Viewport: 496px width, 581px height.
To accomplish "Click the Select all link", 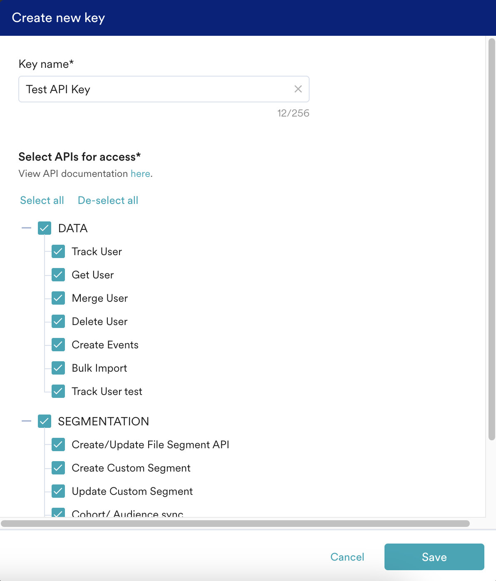I will (42, 200).
